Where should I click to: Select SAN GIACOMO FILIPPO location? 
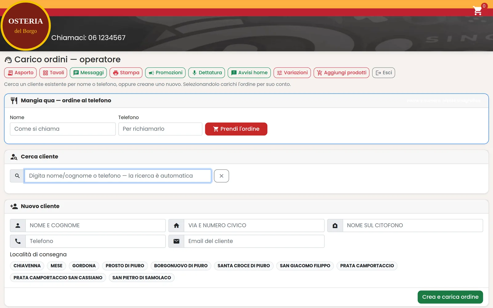(305, 266)
